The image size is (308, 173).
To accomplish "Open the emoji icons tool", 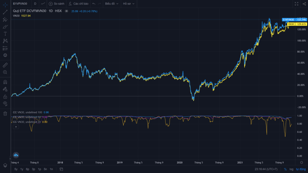I will coord(5,55).
